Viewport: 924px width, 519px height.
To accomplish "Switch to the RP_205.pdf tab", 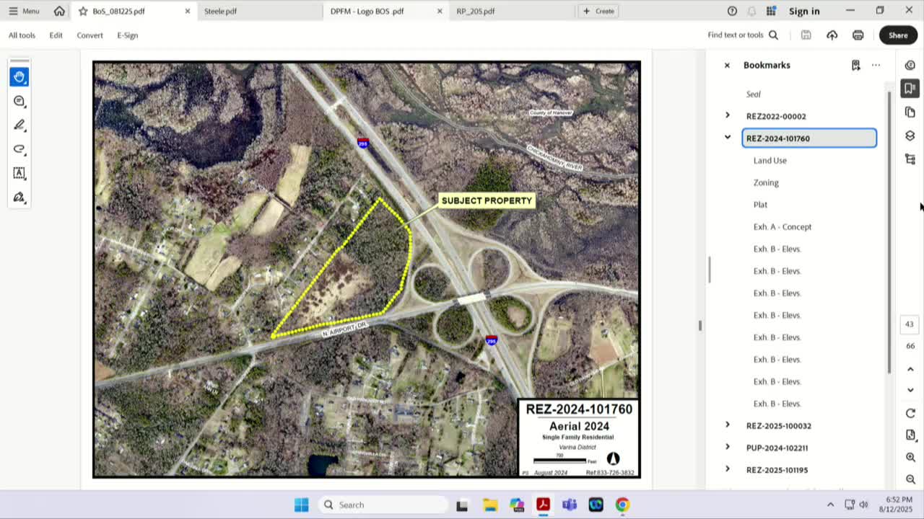I will pos(512,11).
